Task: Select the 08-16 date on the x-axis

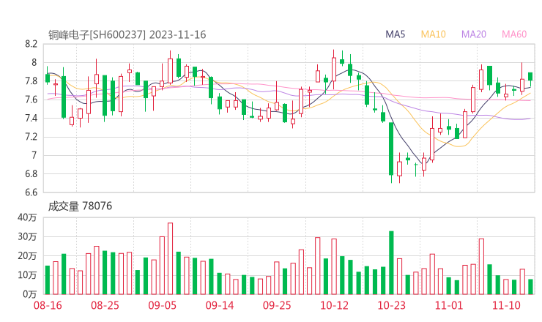Action: click(47, 304)
